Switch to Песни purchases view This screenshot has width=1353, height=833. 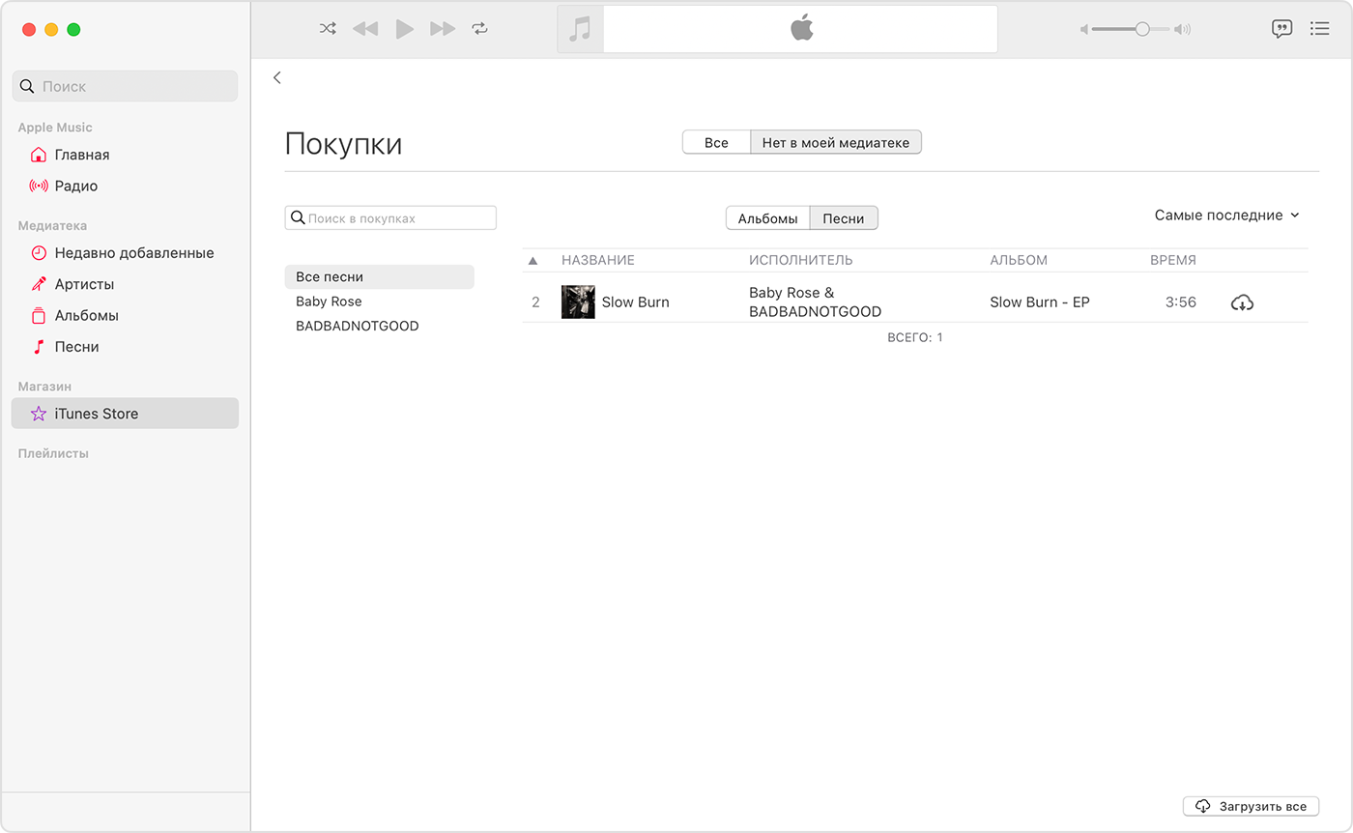[844, 218]
